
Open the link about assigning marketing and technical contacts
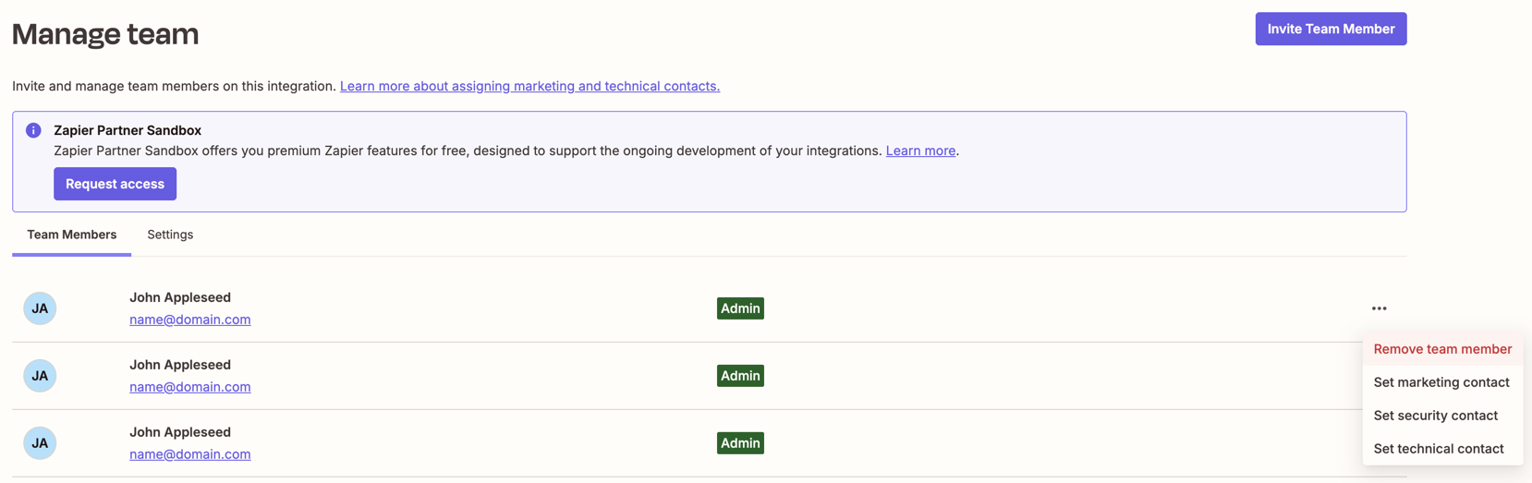pos(529,86)
